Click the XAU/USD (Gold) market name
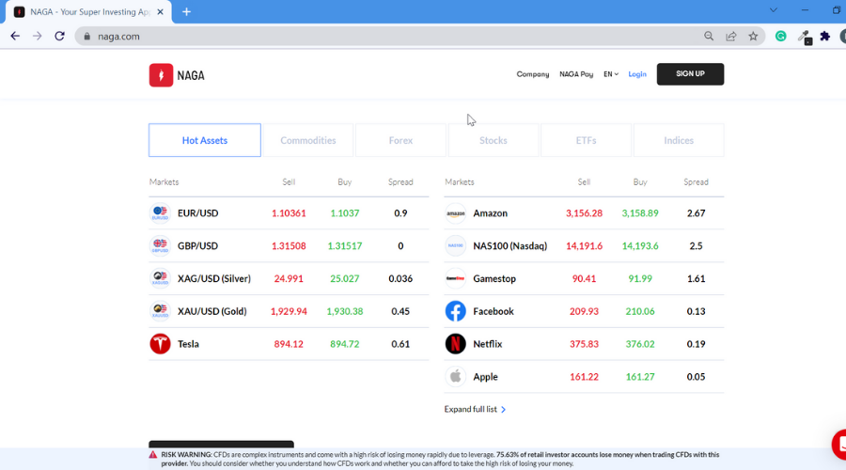Viewport: 846px width, 470px height. point(212,311)
